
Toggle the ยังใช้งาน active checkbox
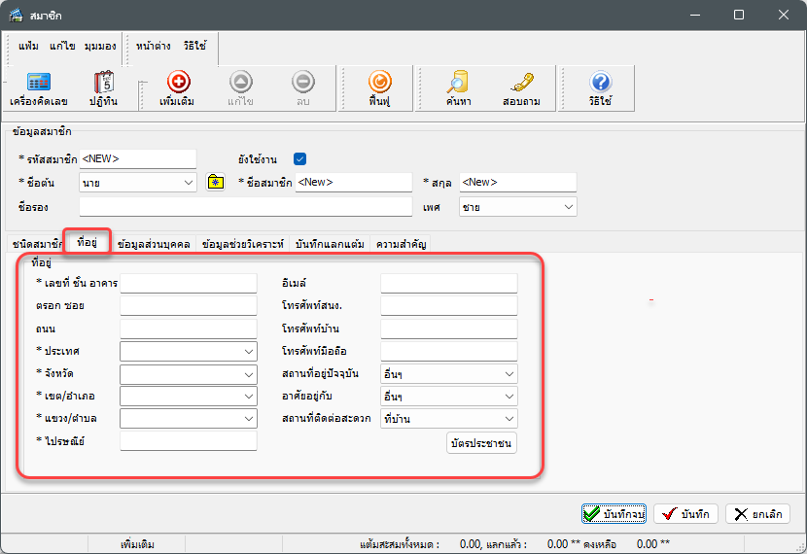pos(300,158)
